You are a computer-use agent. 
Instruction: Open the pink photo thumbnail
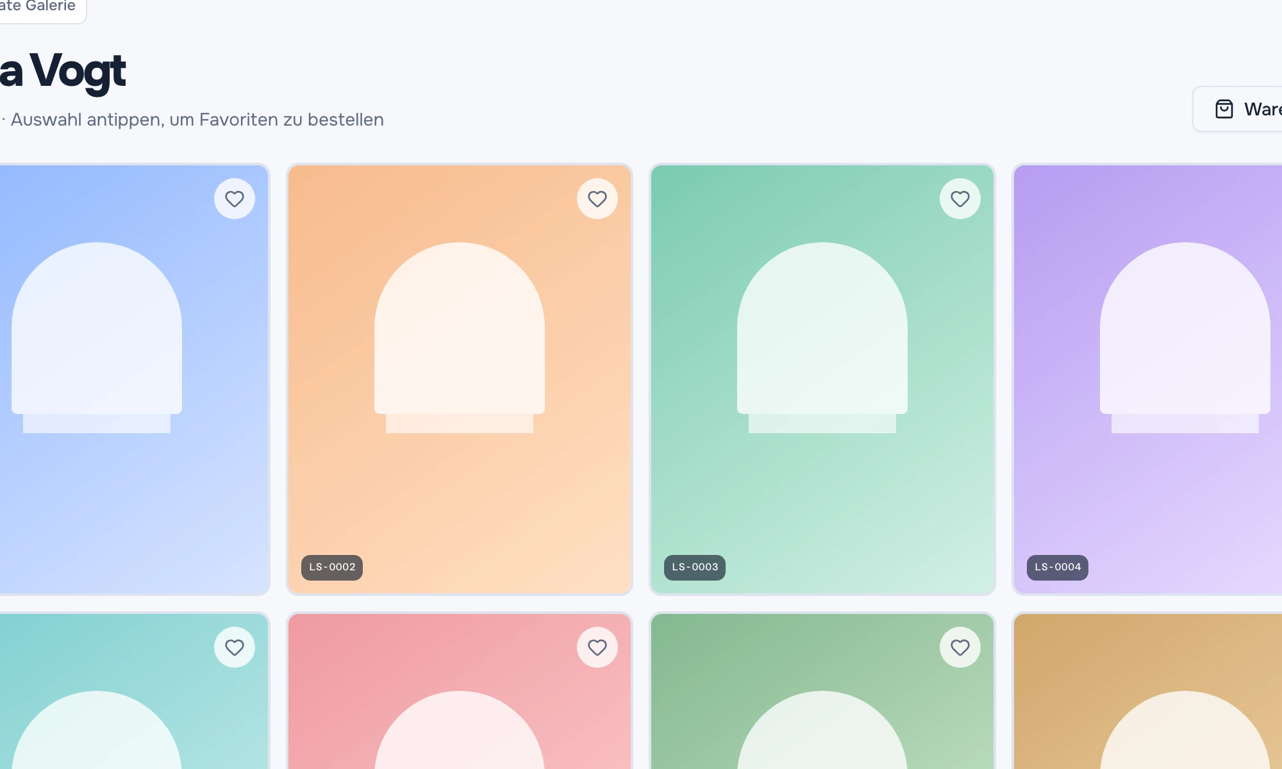click(460, 691)
